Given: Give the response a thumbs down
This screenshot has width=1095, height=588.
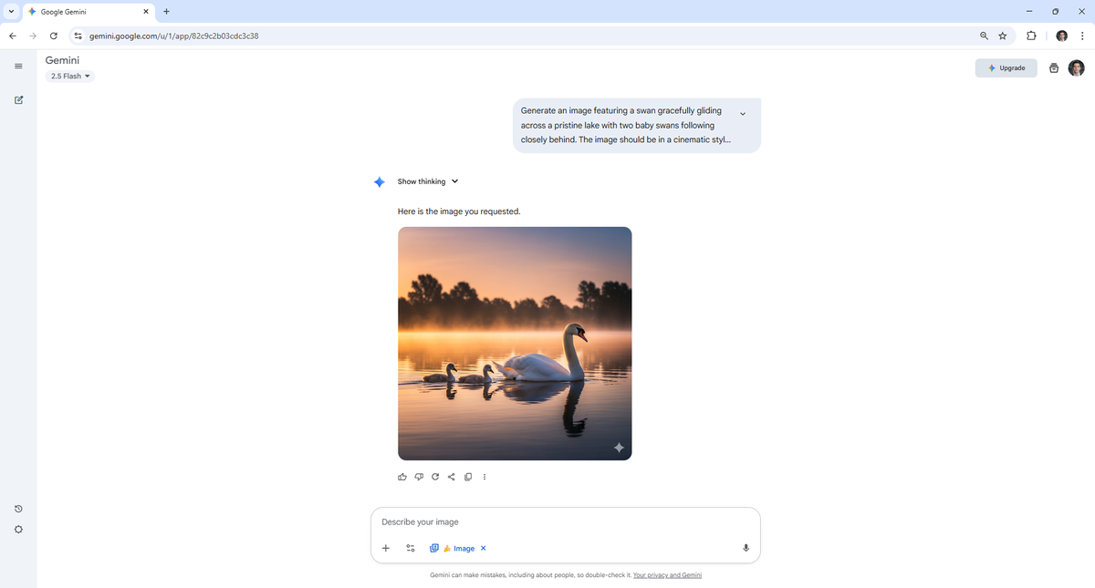Looking at the screenshot, I should pos(419,477).
